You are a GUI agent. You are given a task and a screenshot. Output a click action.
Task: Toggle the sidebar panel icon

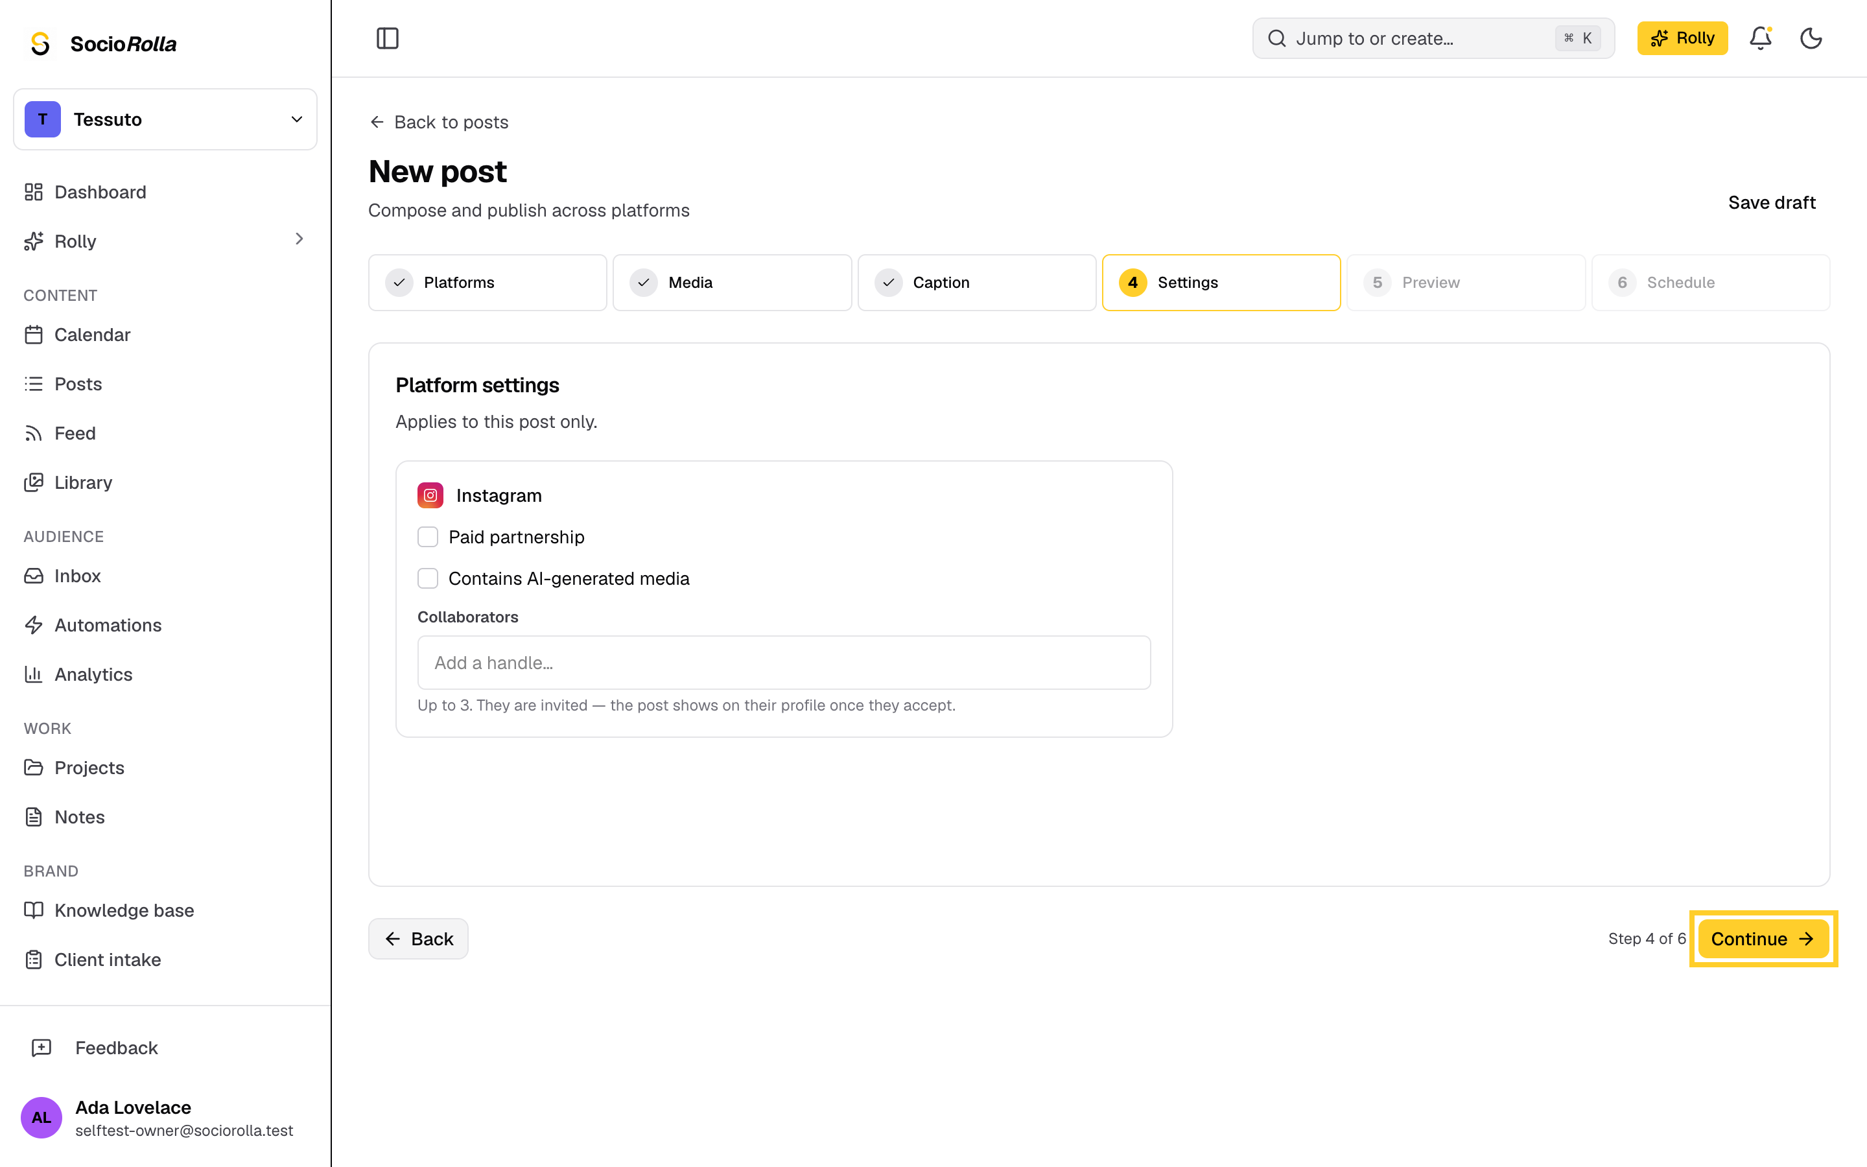pyautogui.click(x=387, y=38)
